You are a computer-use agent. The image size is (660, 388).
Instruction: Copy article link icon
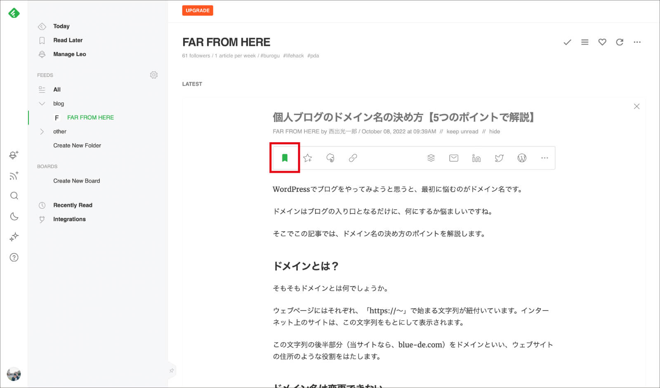coord(353,158)
